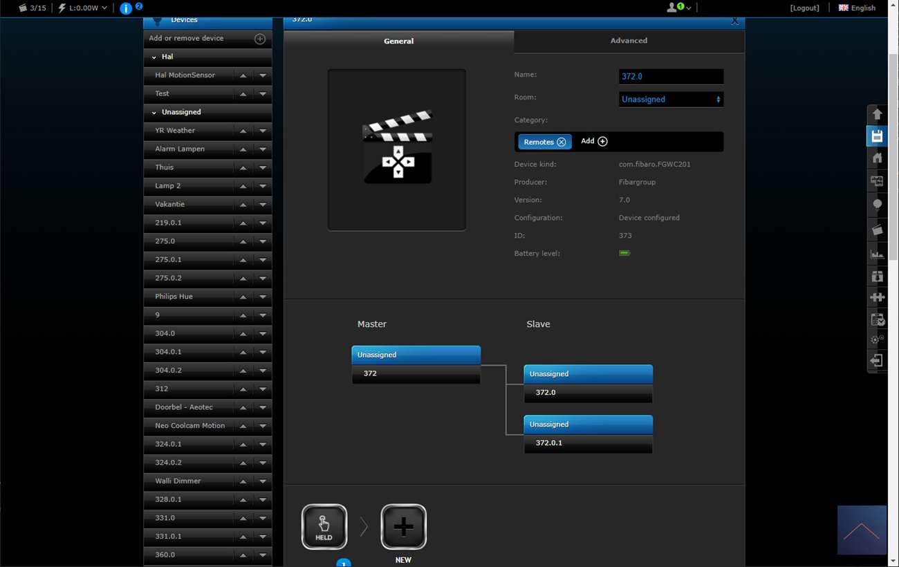Click the Logout link
This screenshot has width=899, height=567.
pyautogui.click(x=804, y=8)
